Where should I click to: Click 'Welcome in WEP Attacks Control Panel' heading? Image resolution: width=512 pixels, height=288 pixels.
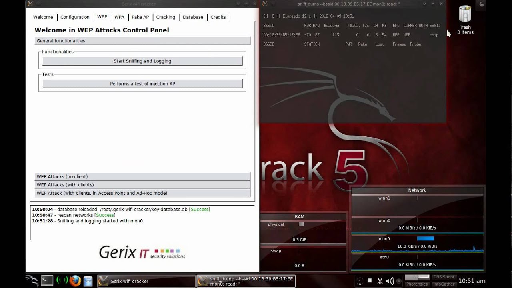[x=102, y=30]
